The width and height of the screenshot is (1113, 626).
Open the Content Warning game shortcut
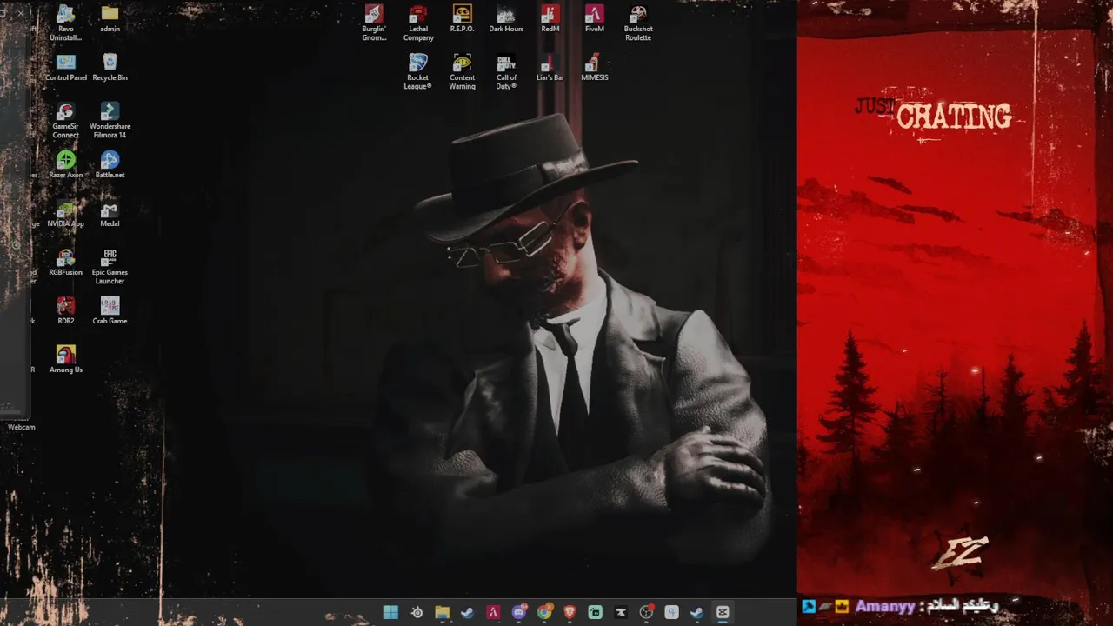pyautogui.click(x=462, y=71)
